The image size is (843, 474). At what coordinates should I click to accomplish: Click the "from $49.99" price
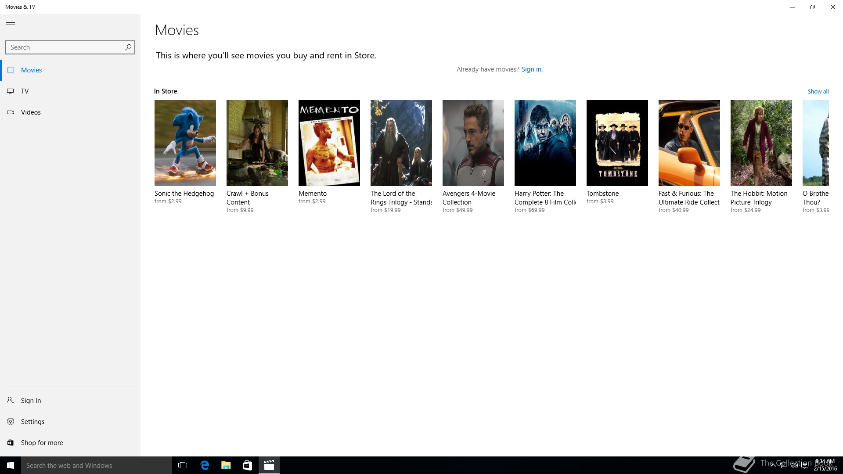458,210
